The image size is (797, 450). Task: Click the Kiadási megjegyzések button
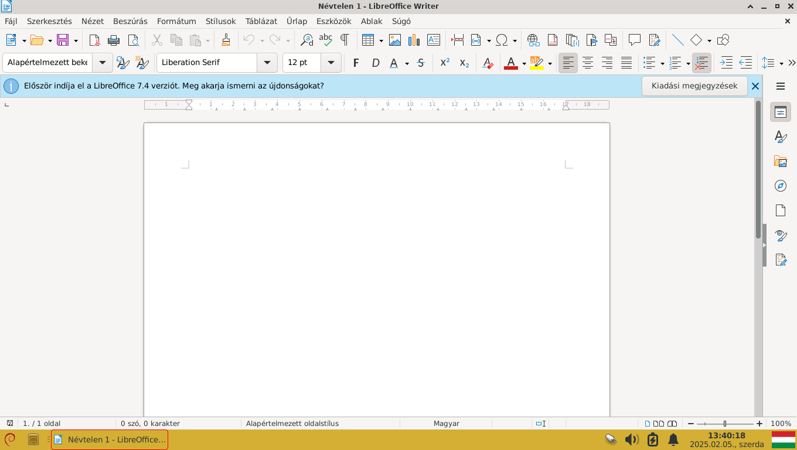point(694,86)
